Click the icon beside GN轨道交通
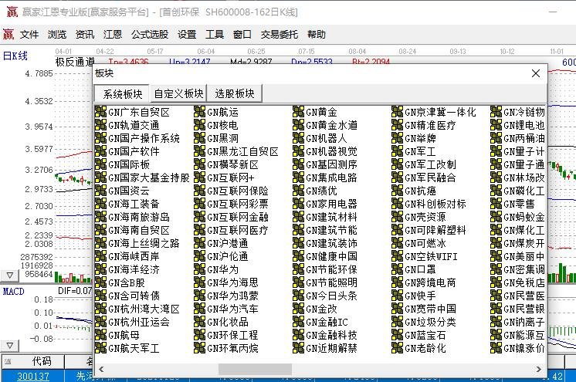 [100, 125]
